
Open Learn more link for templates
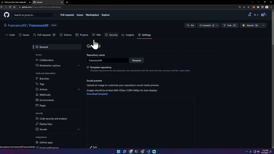(185, 71)
